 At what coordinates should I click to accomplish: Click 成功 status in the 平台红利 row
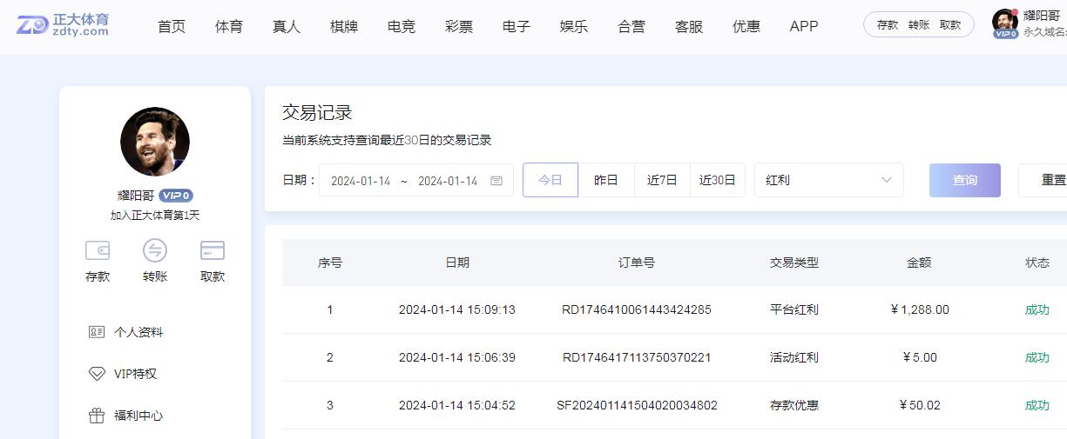(x=1037, y=309)
